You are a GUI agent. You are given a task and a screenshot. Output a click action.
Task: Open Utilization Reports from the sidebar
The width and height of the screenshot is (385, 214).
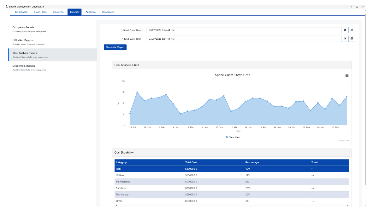[x=22, y=40]
